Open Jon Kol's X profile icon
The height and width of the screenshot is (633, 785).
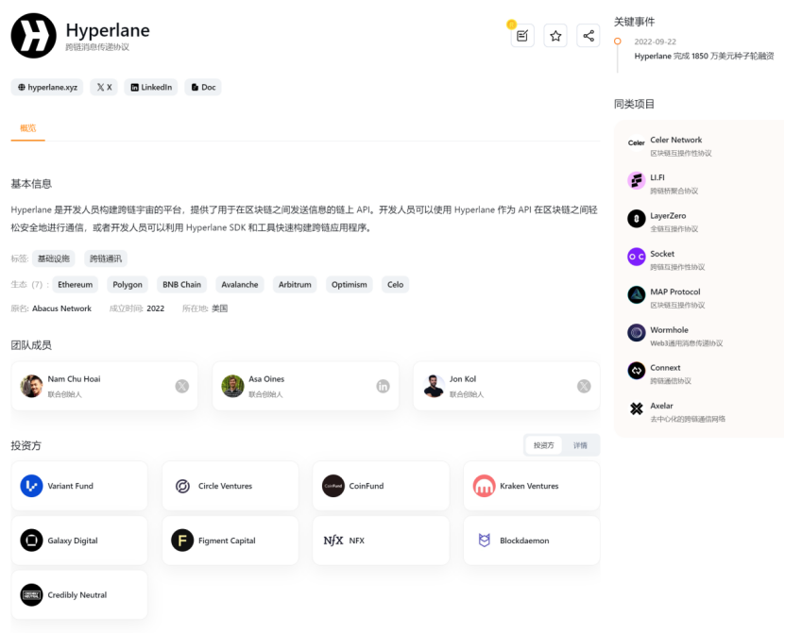(x=584, y=386)
